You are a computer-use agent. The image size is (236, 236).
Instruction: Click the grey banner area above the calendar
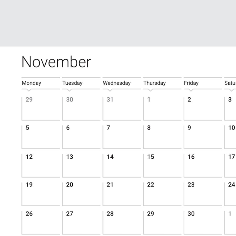click(118, 23)
